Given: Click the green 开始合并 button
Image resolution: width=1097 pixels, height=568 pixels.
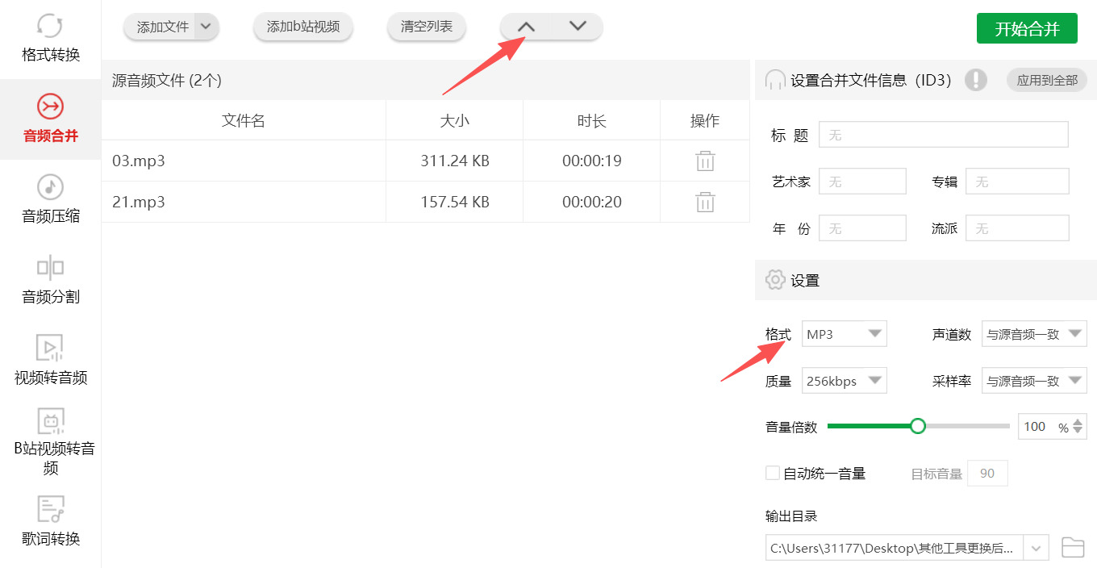Looking at the screenshot, I should (x=1027, y=28).
